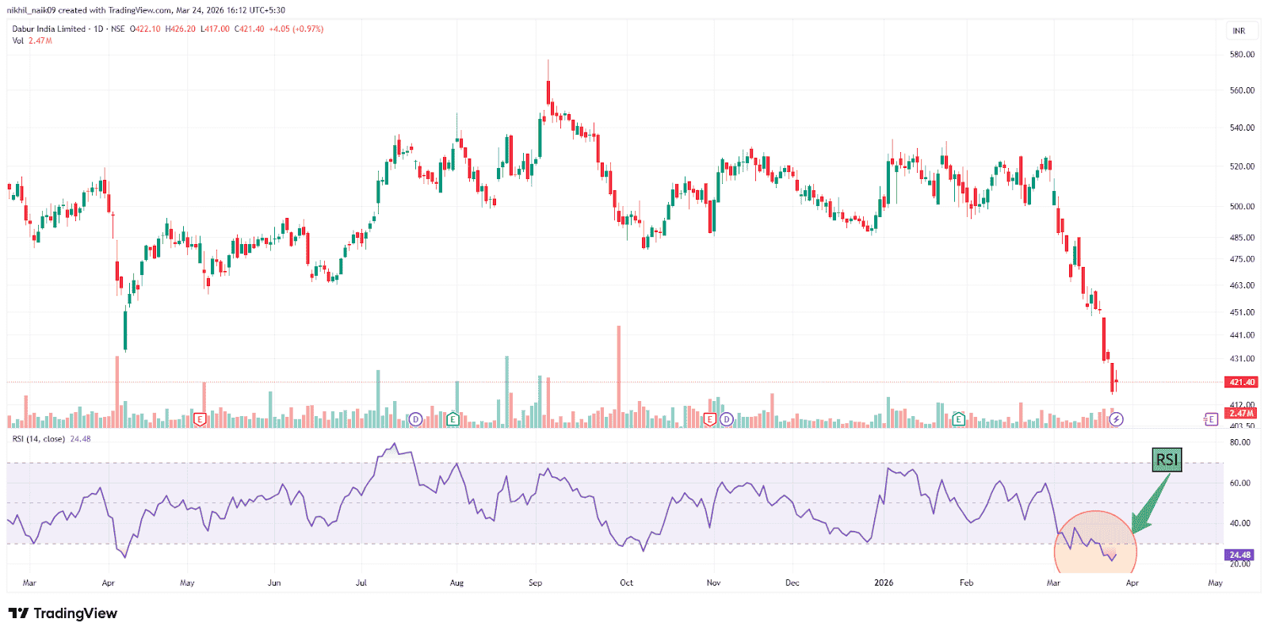Open the green earnings marker near August
Image resolution: width=1268 pixels, height=634 pixels.
[x=453, y=419]
